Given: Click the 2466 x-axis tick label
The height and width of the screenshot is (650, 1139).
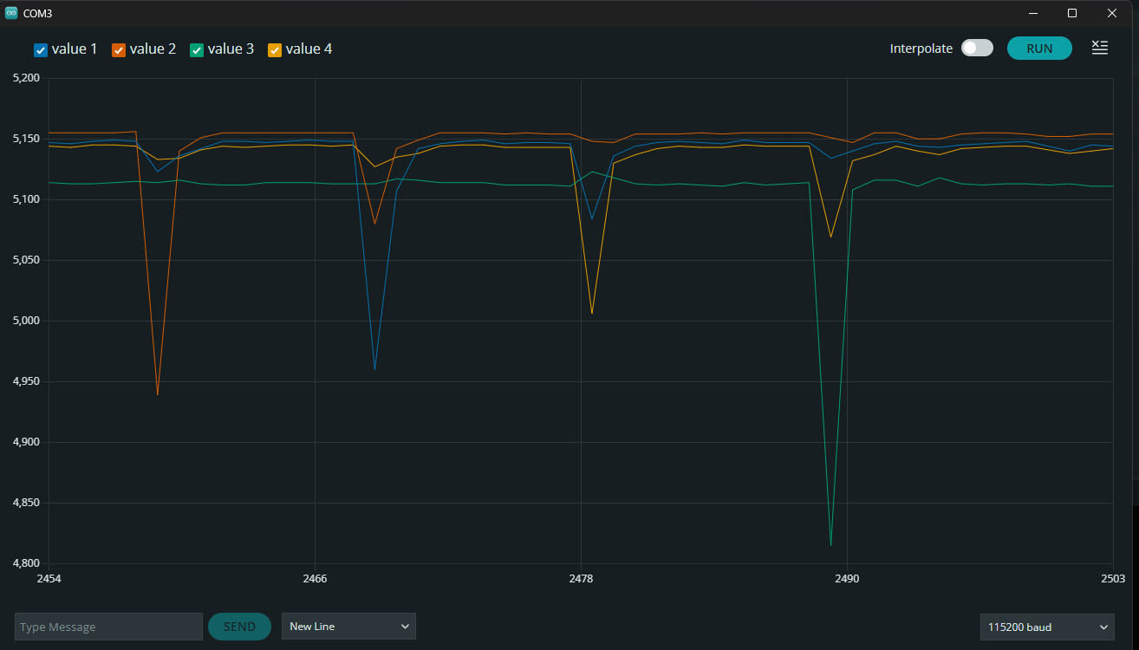Looking at the screenshot, I should tap(315, 578).
